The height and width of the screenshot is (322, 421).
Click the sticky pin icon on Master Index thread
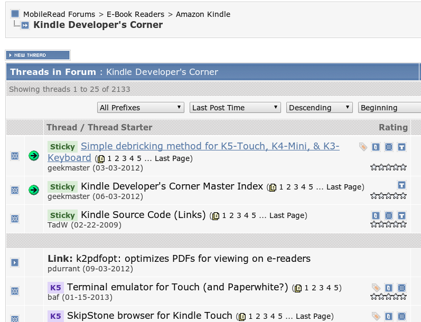[x=401, y=185]
